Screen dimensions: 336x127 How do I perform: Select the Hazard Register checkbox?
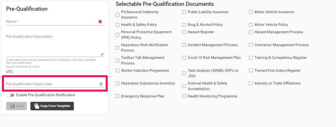pos(184,32)
